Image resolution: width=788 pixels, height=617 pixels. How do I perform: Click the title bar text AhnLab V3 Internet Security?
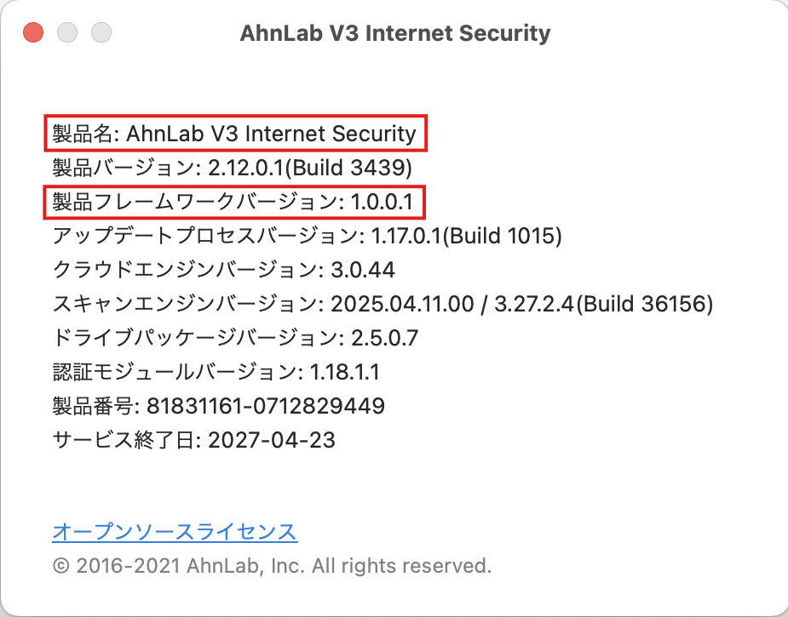pyautogui.click(x=395, y=33)
